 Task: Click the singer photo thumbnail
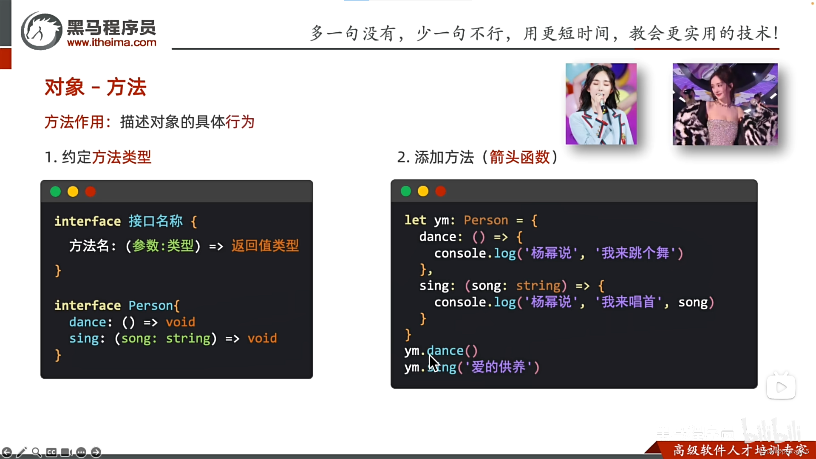(601, 104)
